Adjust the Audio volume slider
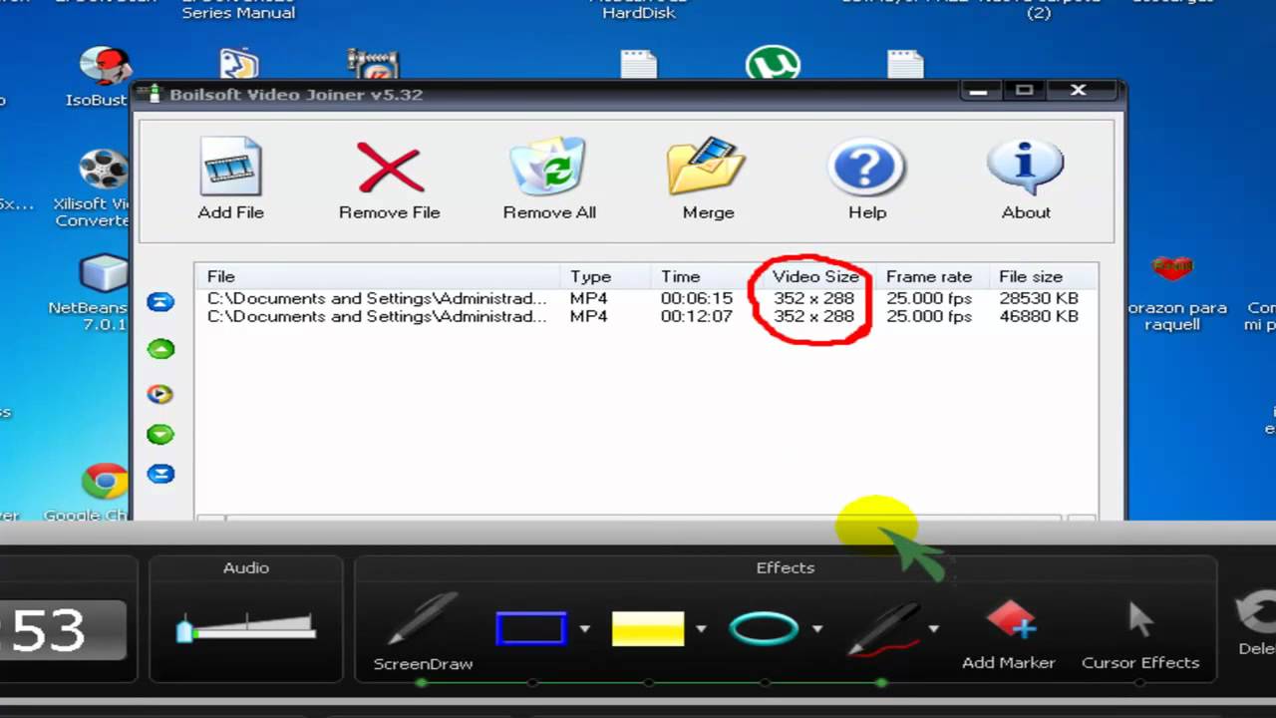This screenshot has height=718, width=1276. point(246,628)
